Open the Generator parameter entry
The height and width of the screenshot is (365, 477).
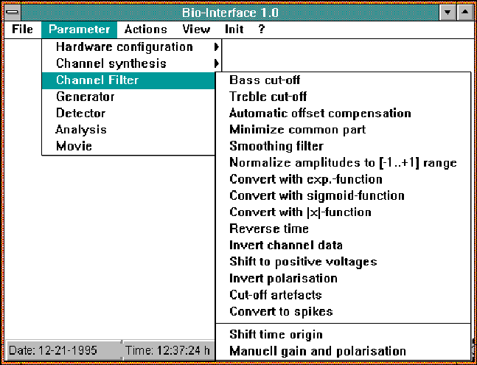85,97
